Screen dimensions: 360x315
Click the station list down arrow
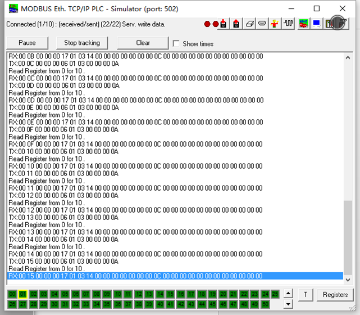(288, 304)
